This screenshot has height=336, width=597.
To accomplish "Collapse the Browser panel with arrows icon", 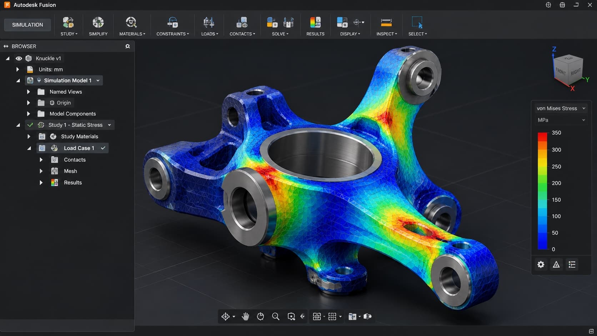I will [6, 46].
